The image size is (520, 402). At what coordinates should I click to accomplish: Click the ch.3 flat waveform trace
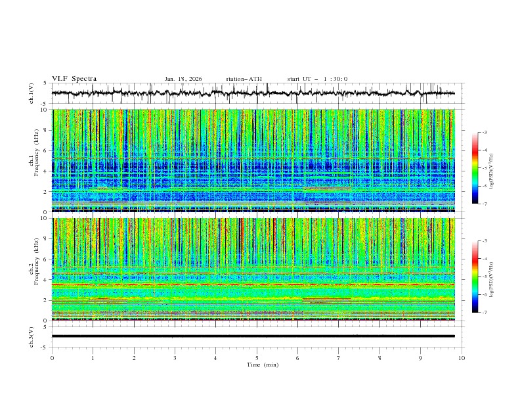(x=256, y=336)
